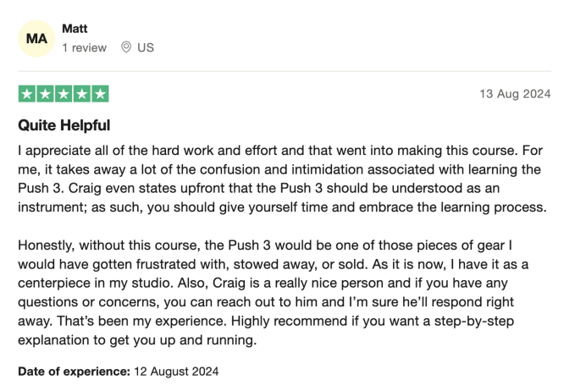Screen dimensions: 569x391
Task: Click the '1 review' count text
Action: coord(84,47)
